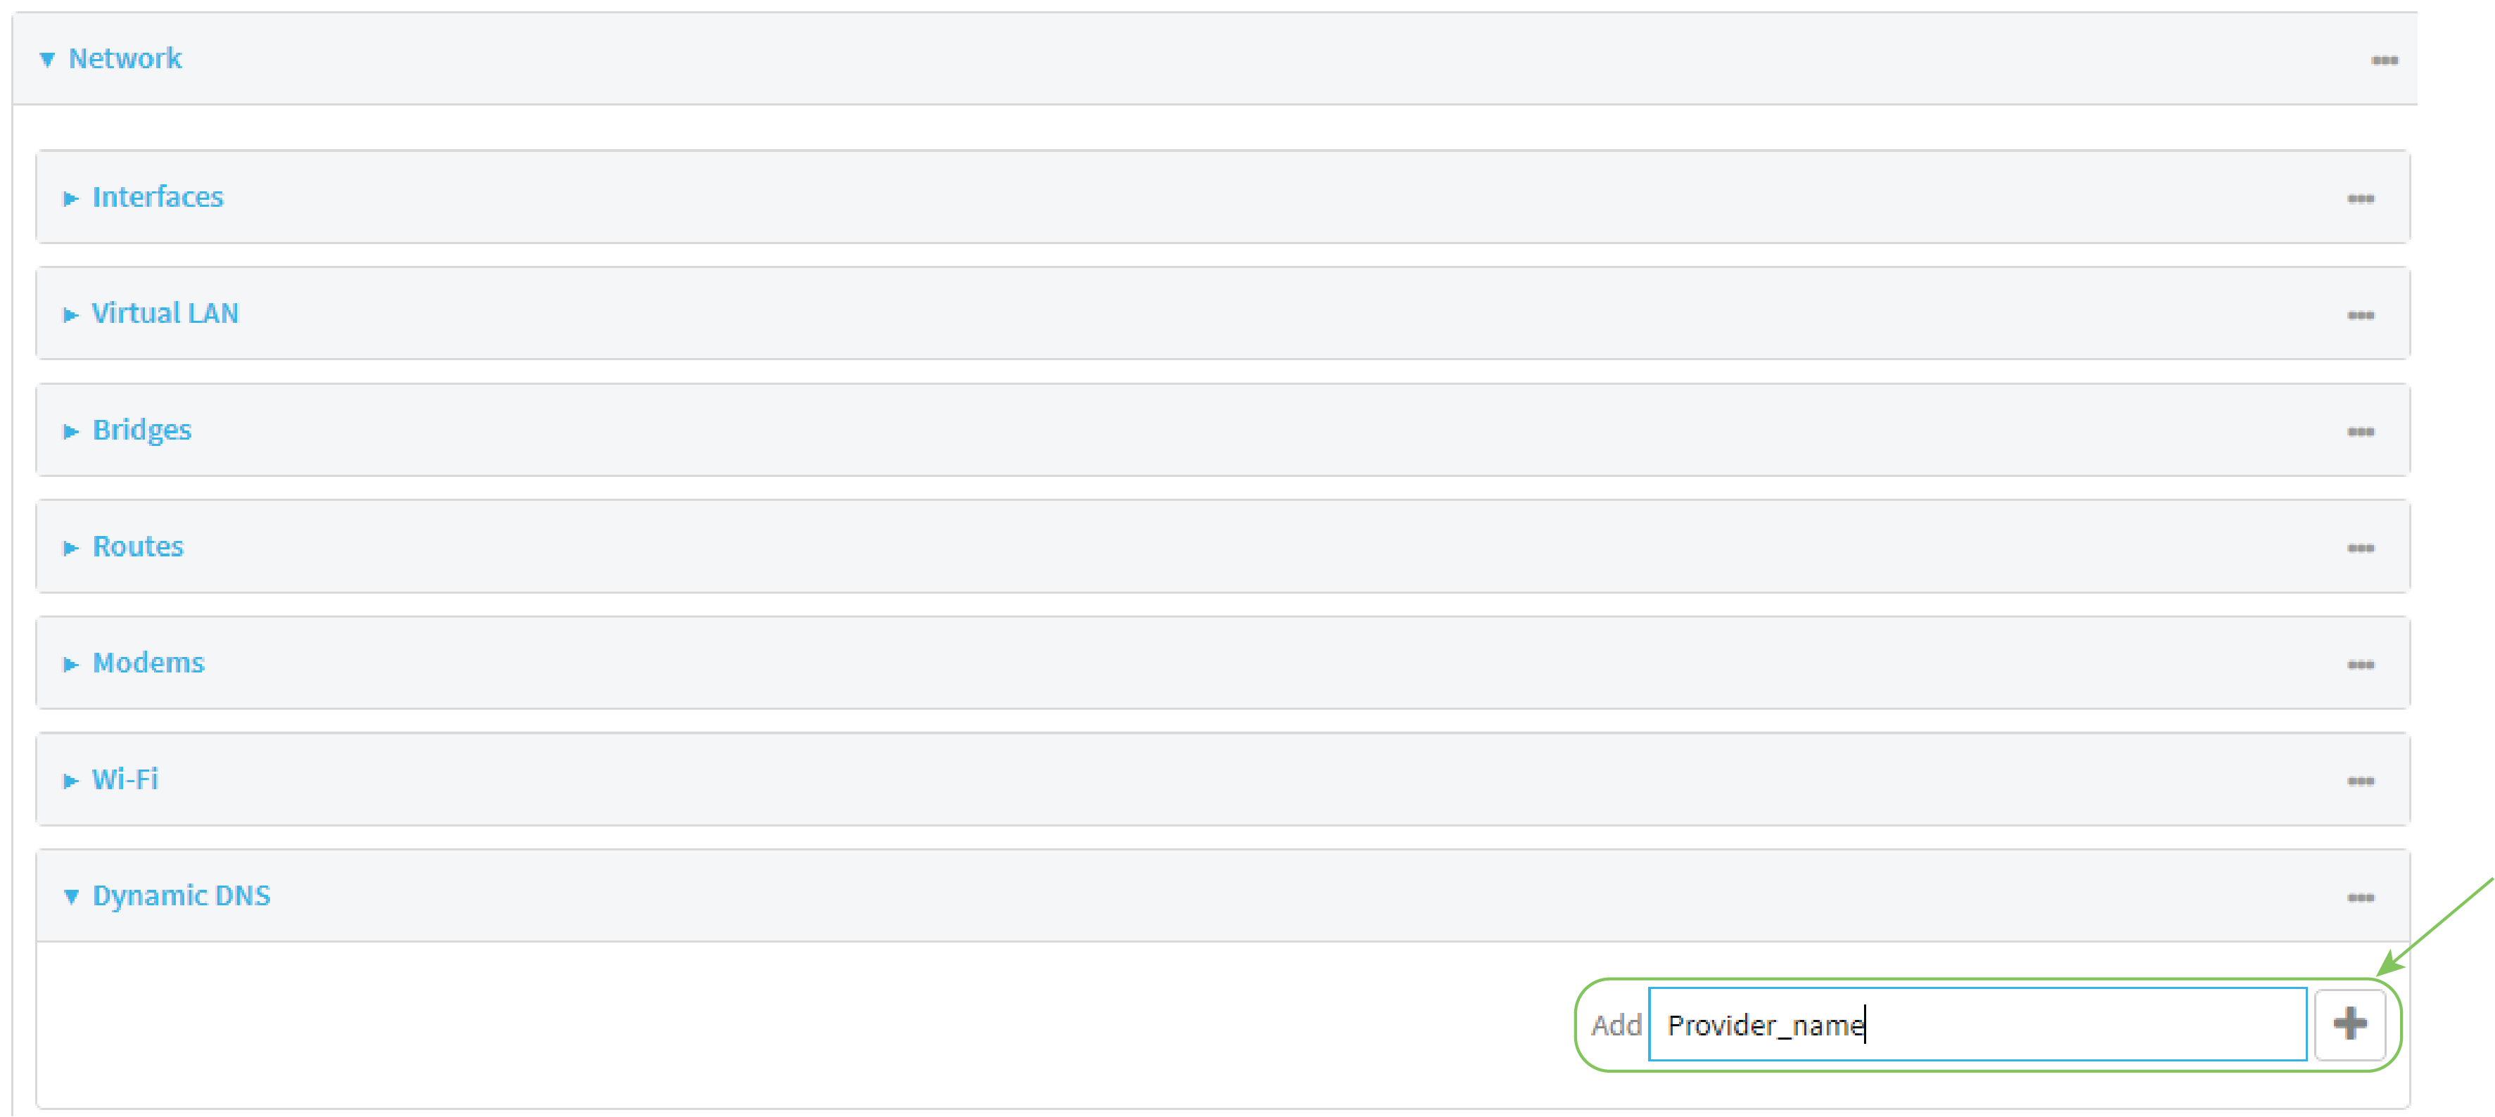Open the Wi-Fi row ellipsis menu
The image size is (2495, 1117).
(x=2361, y=781)
